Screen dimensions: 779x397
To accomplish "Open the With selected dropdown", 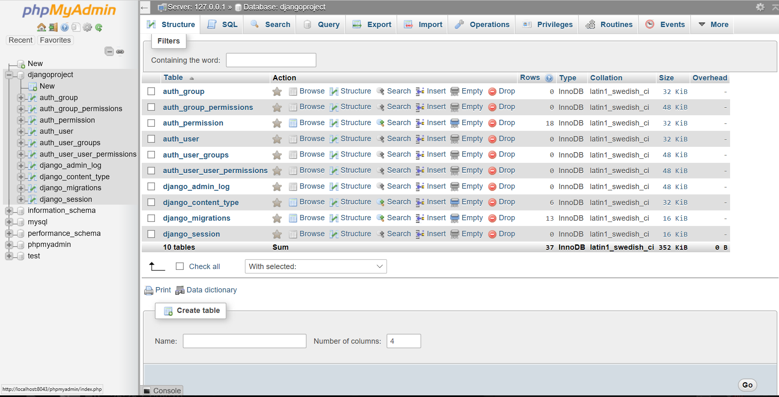I will pyautogui.click(x=316, y=267).
